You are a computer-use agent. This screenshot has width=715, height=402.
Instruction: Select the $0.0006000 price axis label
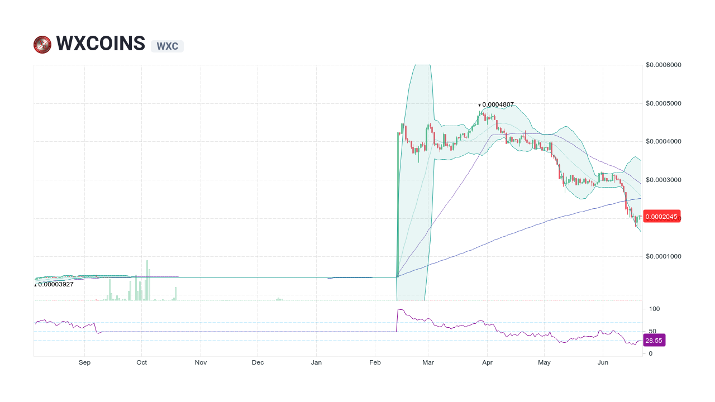coord(663,65)
